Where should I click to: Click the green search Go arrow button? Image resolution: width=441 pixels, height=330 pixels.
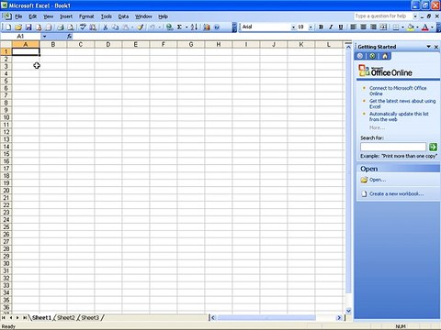[x=433, y=147]
